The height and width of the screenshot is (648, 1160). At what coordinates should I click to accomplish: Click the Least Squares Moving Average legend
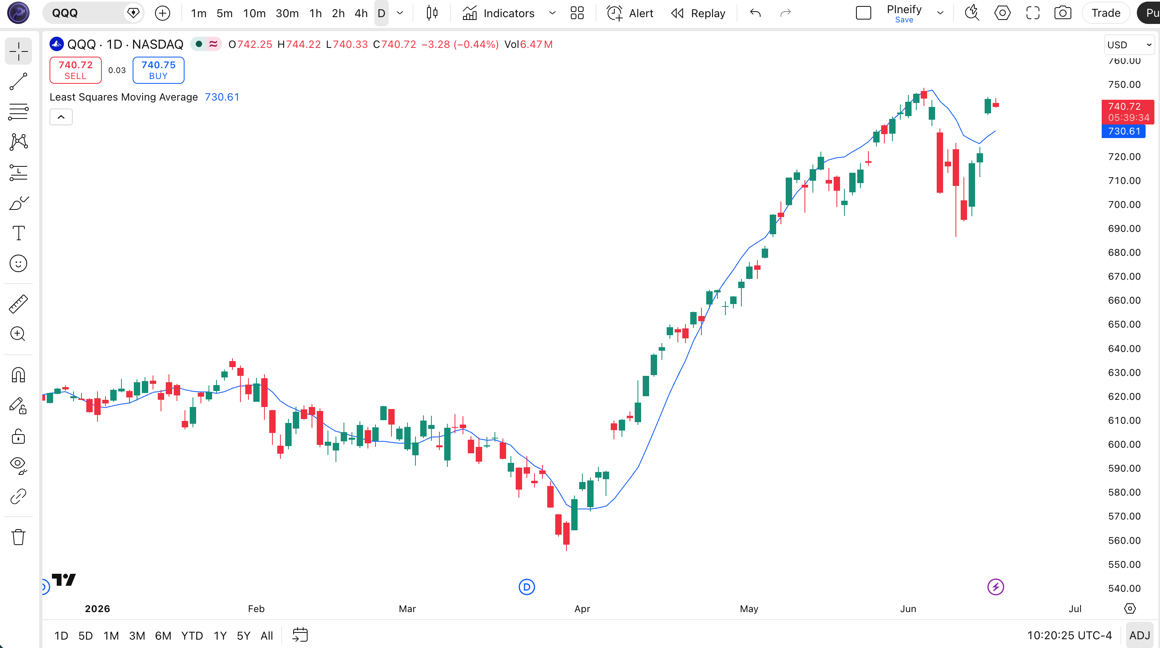(123, 97)
